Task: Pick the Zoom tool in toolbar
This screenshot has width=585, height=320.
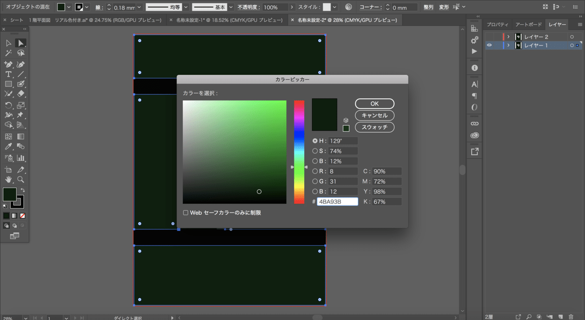Action: (21, 179)
